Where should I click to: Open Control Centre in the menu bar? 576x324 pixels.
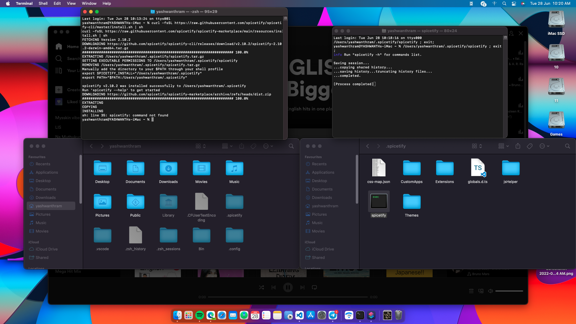pyautogui.click(x=514, y=4)
